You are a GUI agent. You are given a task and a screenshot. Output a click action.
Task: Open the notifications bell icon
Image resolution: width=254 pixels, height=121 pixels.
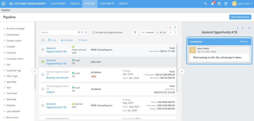[x=212, y=4]
